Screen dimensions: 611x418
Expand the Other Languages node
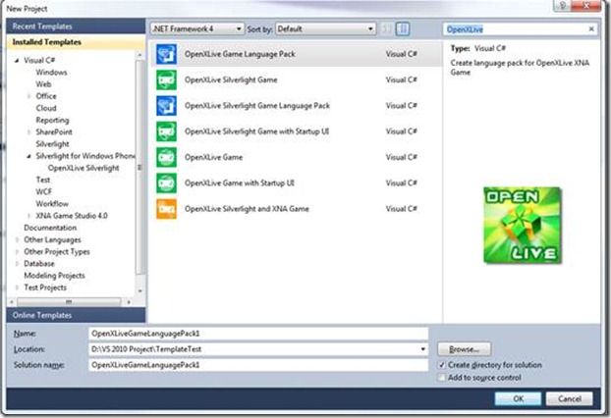click(17, 239)
